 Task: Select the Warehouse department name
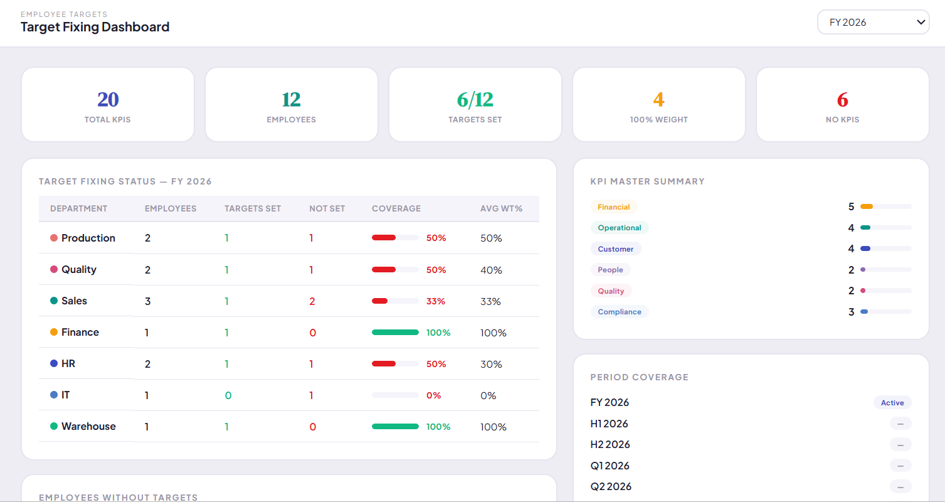(88, 427)
